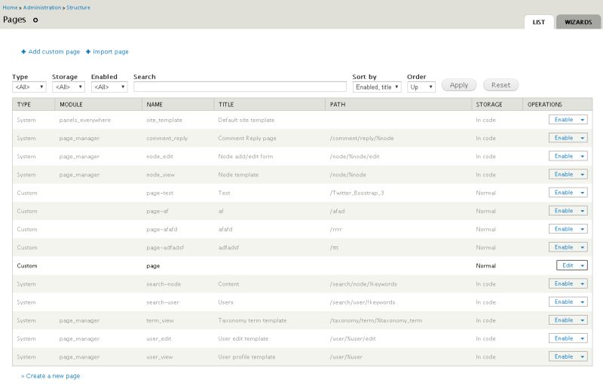
Task: Enable the node_edit page
Action: (x=563, y=156)
